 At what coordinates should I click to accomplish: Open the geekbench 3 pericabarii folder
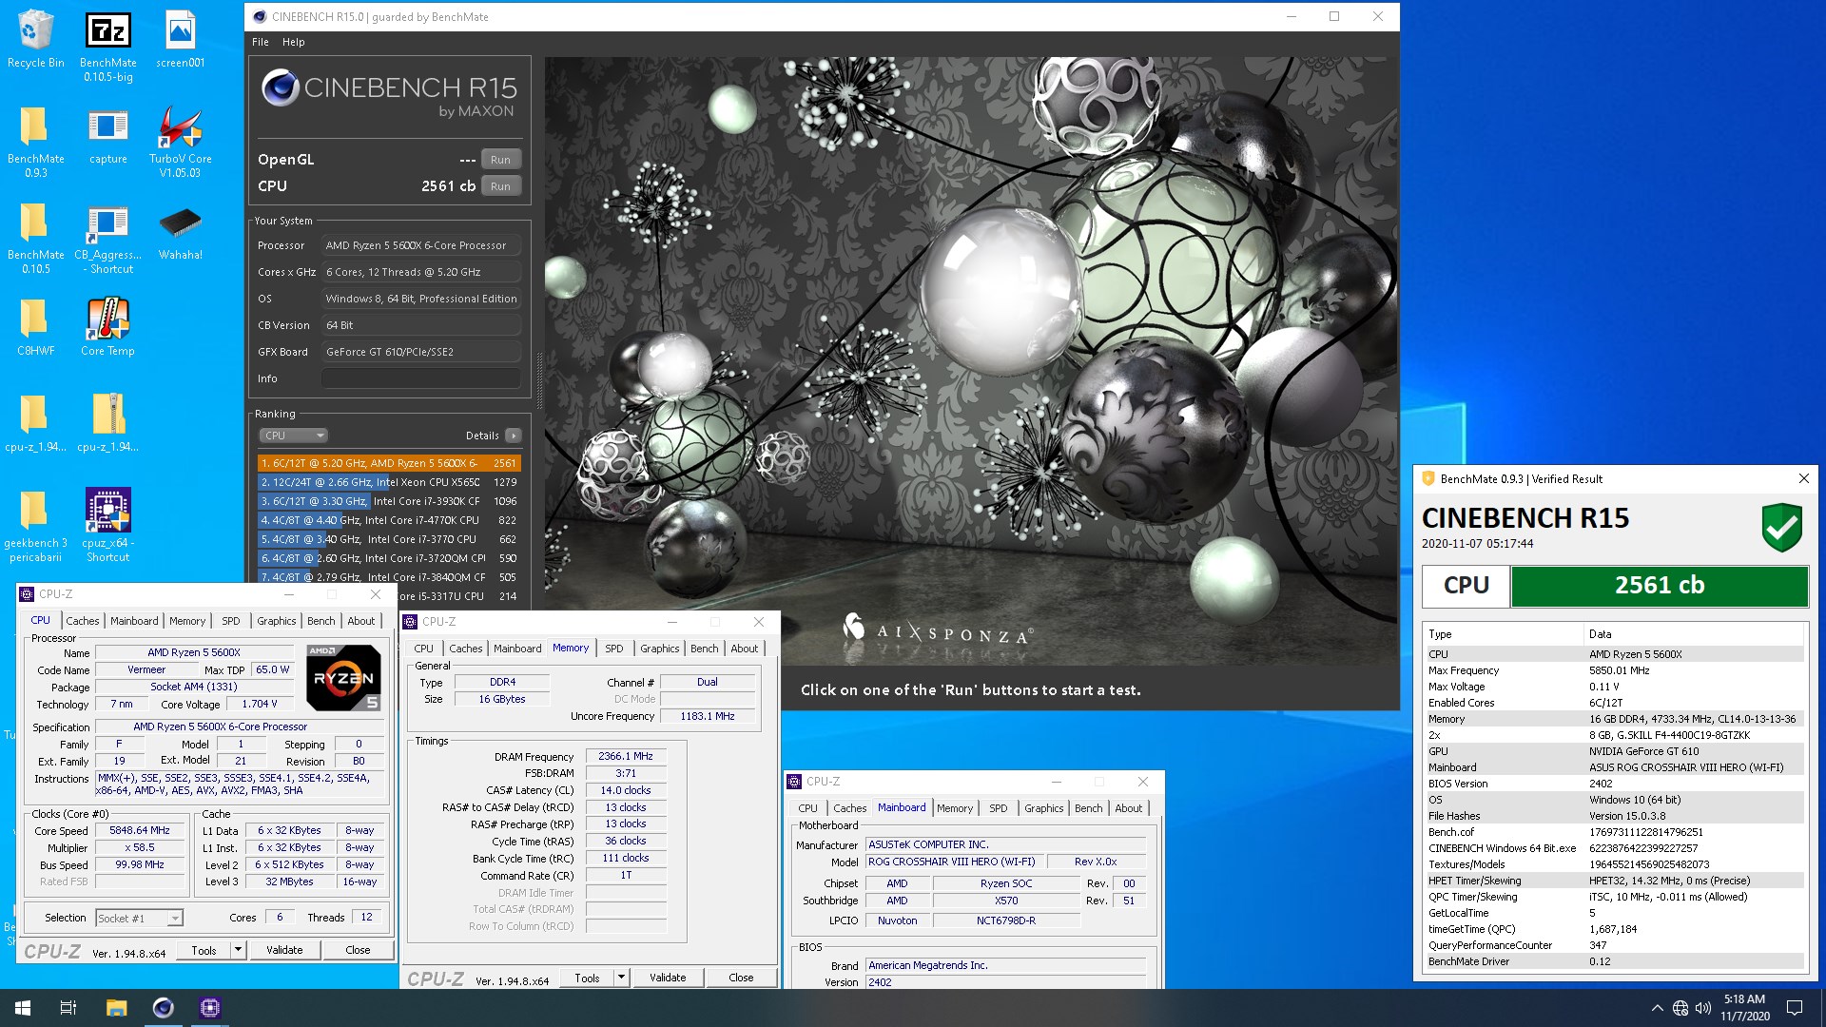[35, 526]
